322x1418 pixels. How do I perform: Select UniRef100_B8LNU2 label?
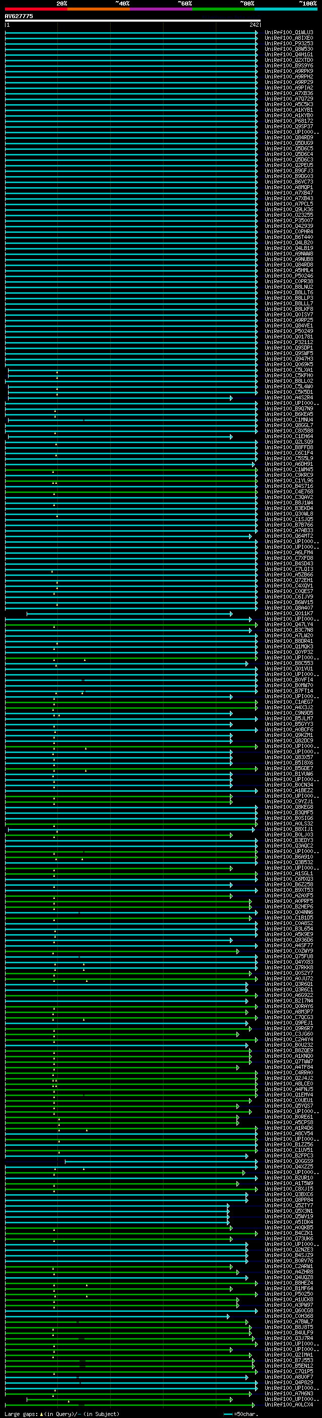(289, 287)
